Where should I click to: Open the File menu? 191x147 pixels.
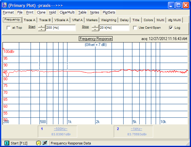coord(20,12)
